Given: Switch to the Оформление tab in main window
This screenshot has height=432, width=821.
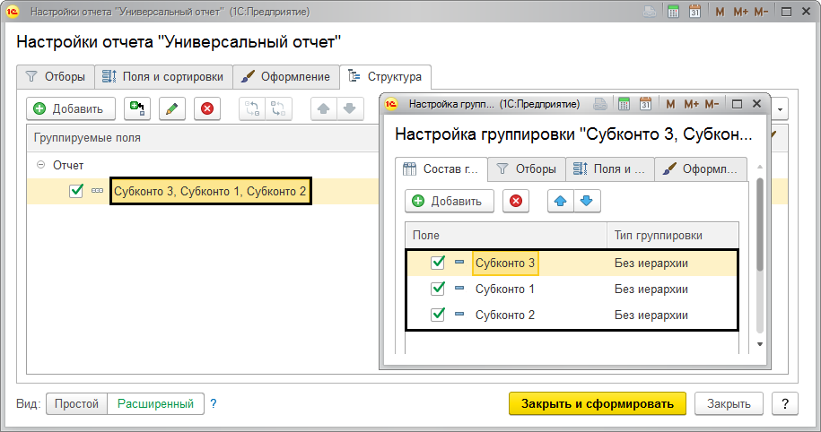Looking at the screenshot, I should point(287,77).
